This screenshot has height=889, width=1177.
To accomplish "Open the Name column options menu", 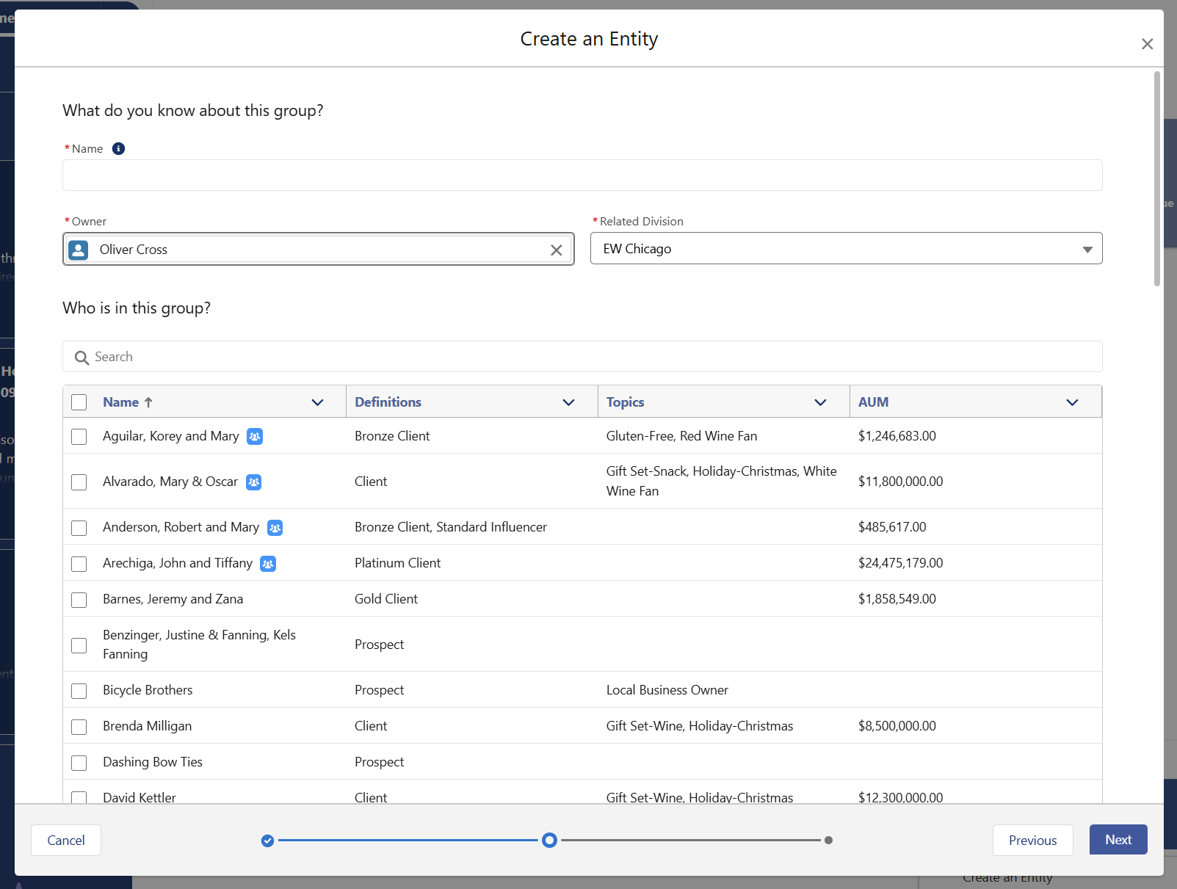I will pos(317,402).
